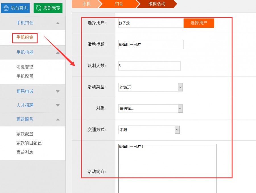The width and height of the screenshot is (256, 193).
Task: Open 家政列表 in sidebar
Action: point(25,152)
